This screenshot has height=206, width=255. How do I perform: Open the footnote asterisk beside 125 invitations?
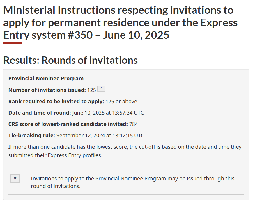101,89
